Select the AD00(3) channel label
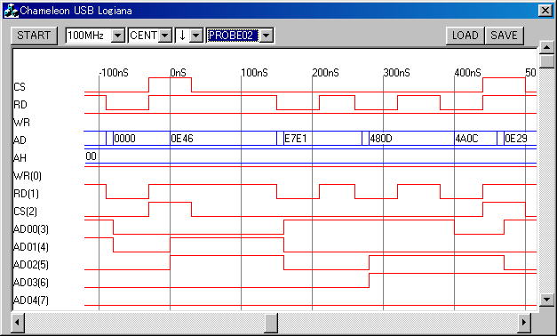The image size is (557, 336). 31,229
